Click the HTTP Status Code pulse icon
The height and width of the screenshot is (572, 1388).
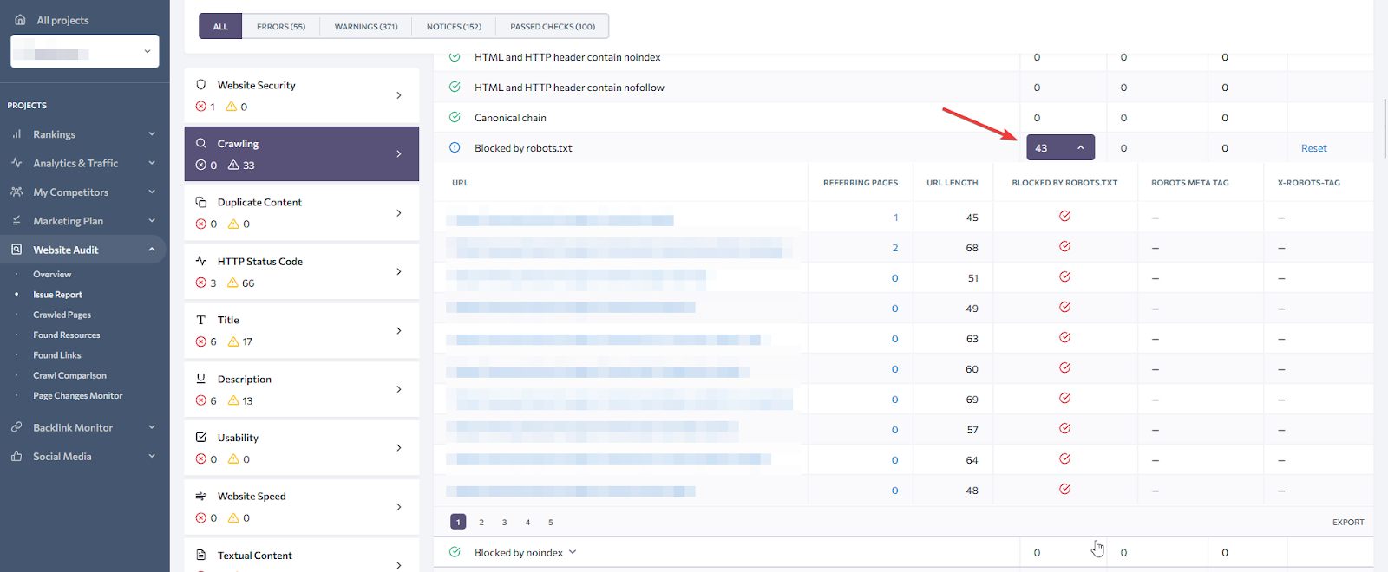pyautogui.click(x=201, y=261)
